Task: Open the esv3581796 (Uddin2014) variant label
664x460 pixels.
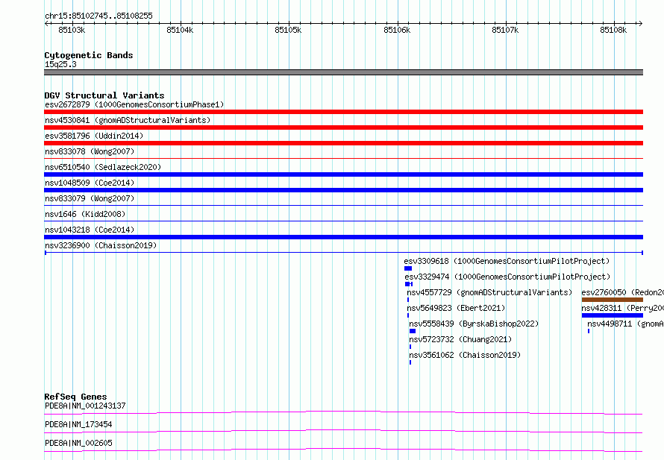Action: click(x=94, y=136)
